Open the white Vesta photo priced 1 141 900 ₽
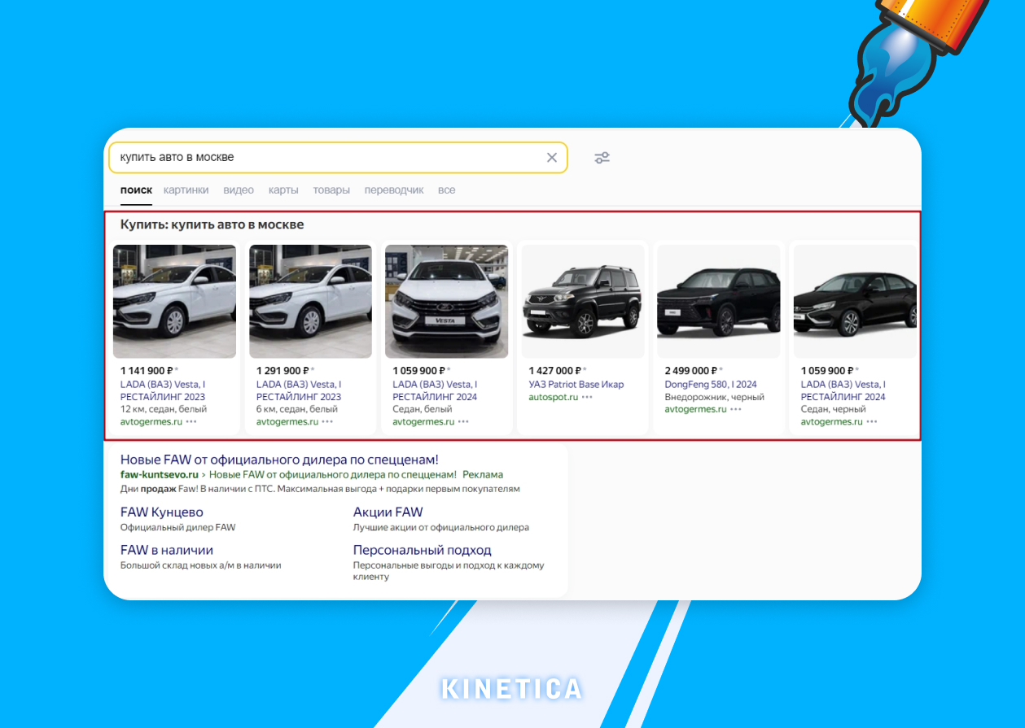Viewport: 1025px width, 728px height. tap(174, 302)
